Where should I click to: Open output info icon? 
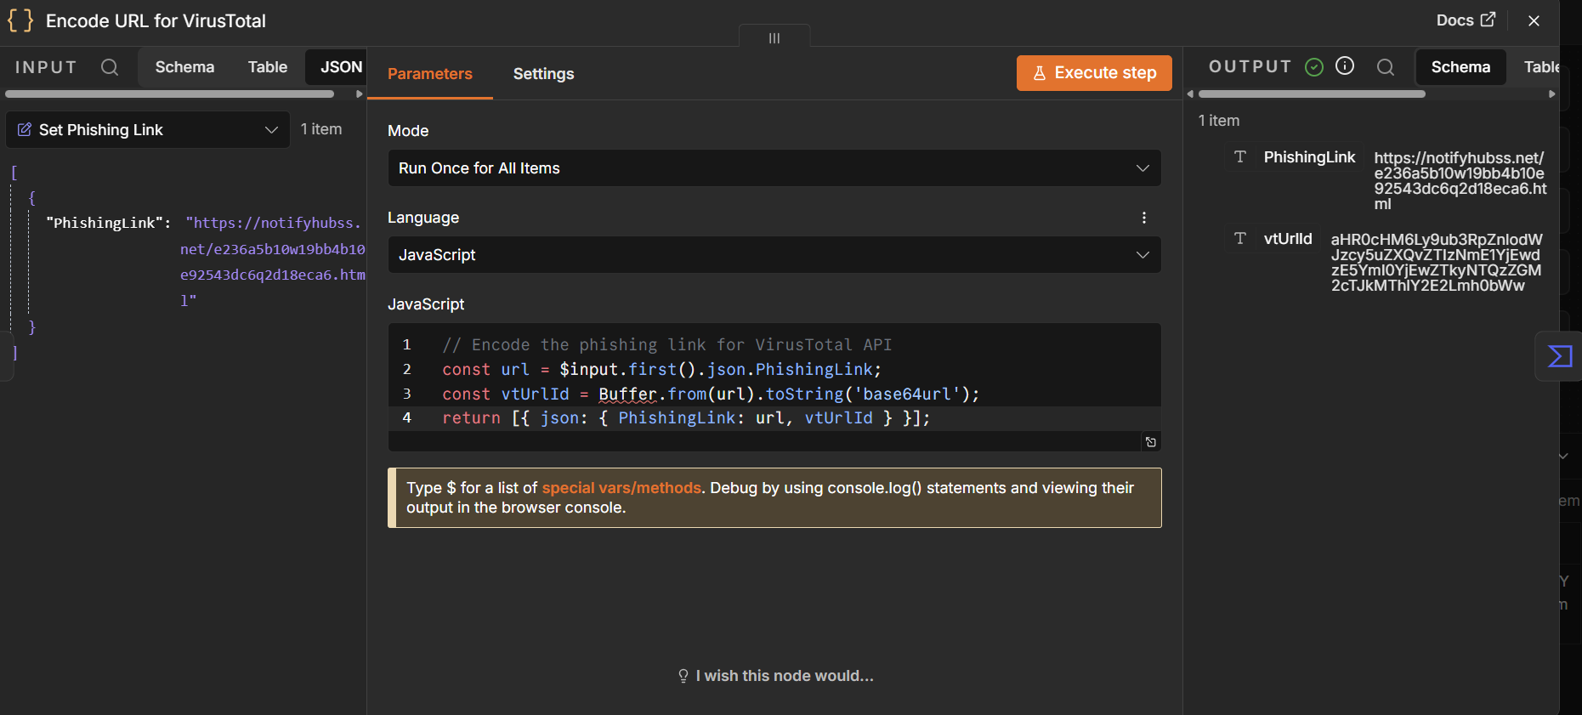[x=1345, y=66]
